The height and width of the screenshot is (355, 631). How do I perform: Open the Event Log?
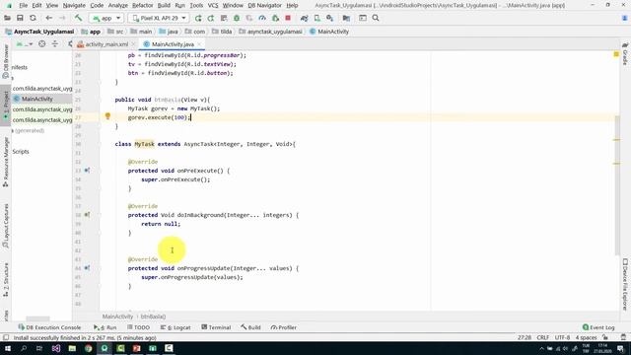click(598, 327)
